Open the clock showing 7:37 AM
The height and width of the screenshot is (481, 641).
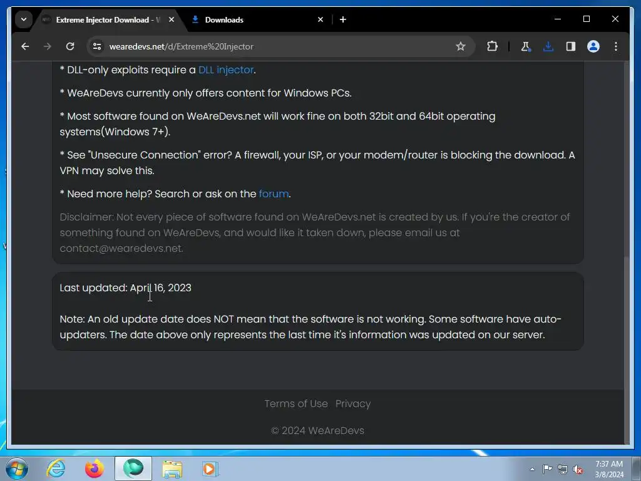pos(609,469)
